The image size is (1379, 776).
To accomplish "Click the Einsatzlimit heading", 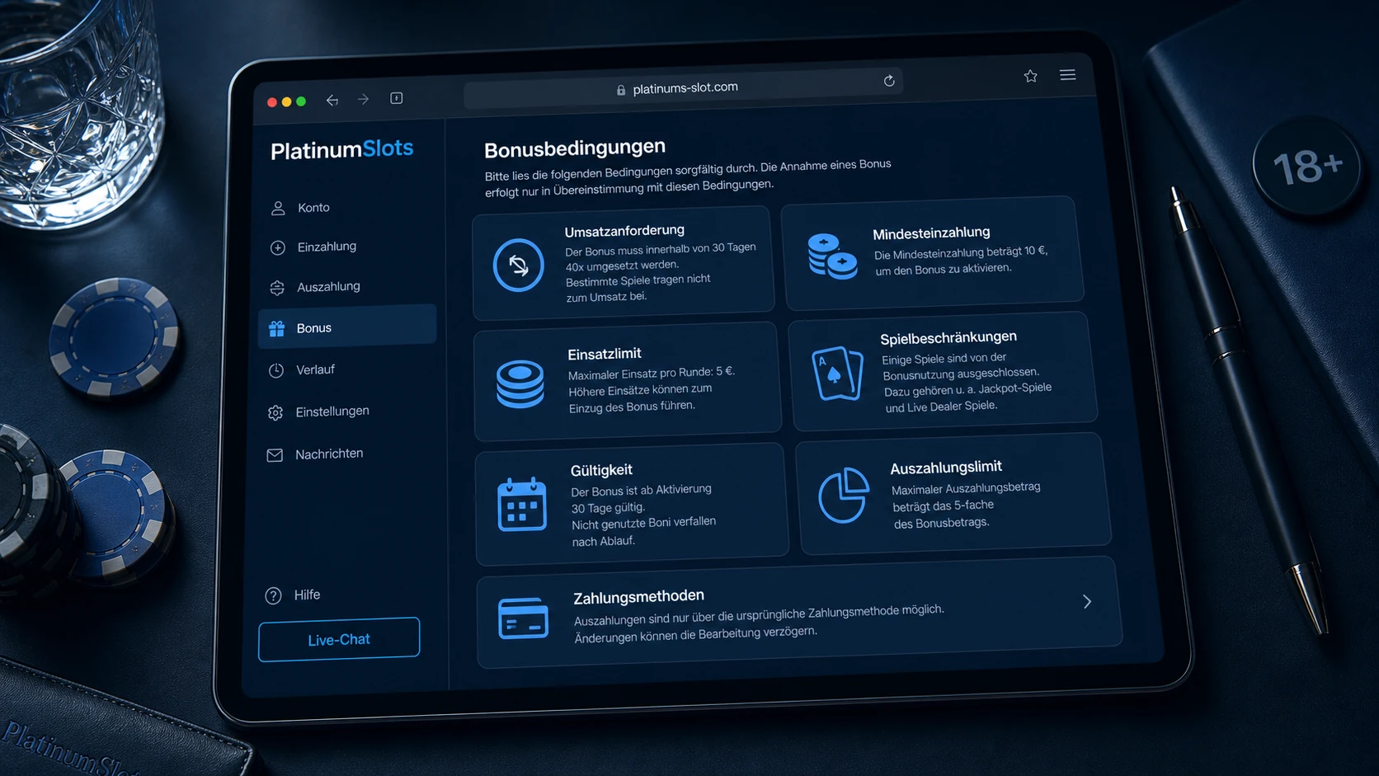I will pyautogui.click(x=605, y=354).
